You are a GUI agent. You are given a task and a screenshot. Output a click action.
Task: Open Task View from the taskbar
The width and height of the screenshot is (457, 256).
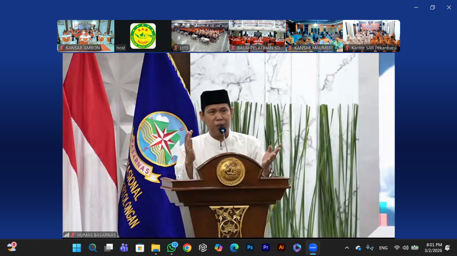tap(108, 248)
